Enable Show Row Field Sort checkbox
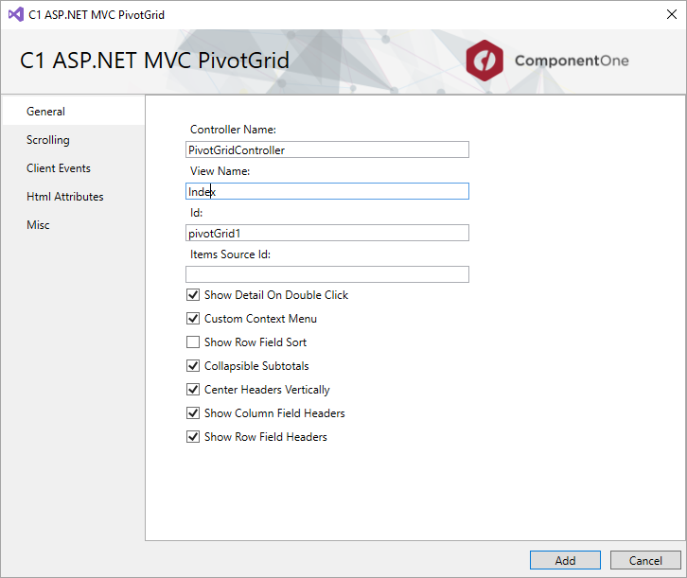Viewport: 687px width, 578px height. pyautogui.click(x=193, y=342)
